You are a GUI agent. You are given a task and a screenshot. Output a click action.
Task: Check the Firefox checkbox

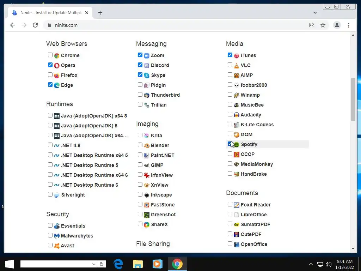50,75
